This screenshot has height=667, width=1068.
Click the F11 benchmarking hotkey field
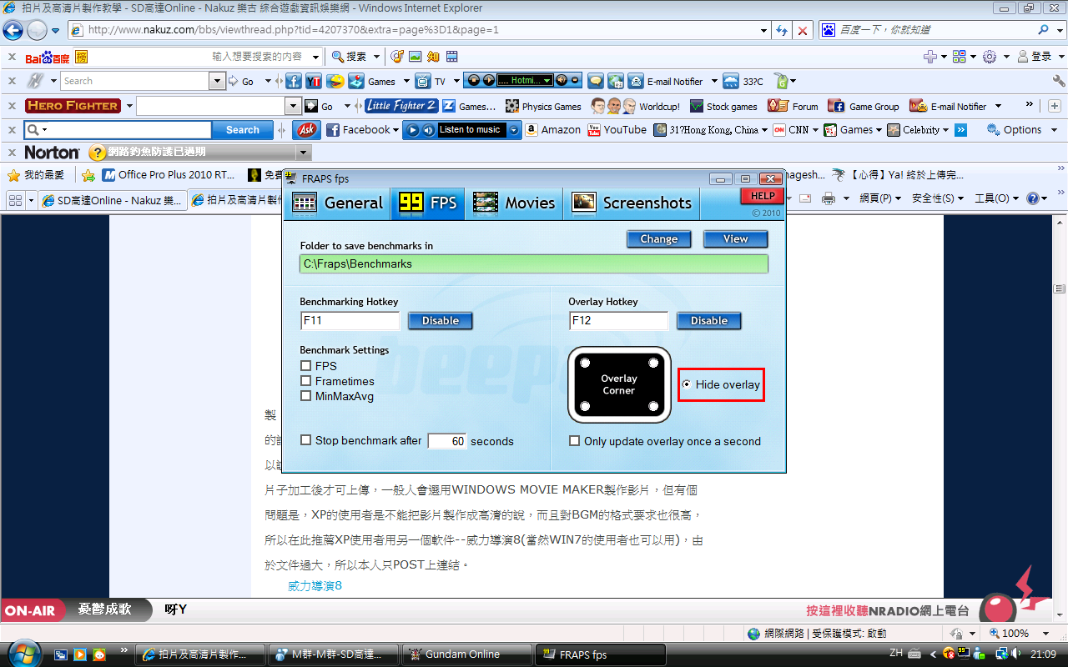(x=350, y=321)
